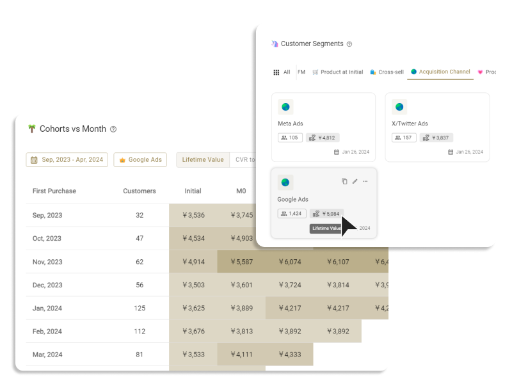Open the more options dots on Google Ads card

(365, 181)
